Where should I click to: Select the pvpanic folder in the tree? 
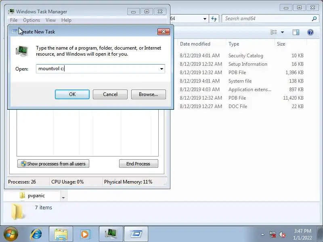click(36, 196)
